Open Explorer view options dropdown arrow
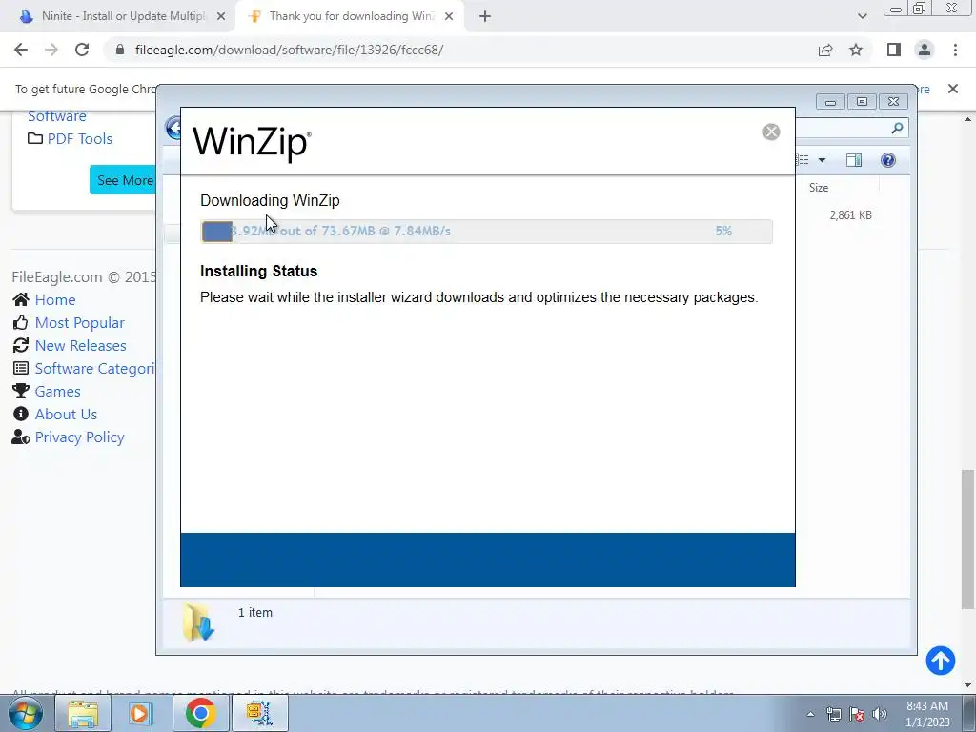 click(x=822, y=160)
